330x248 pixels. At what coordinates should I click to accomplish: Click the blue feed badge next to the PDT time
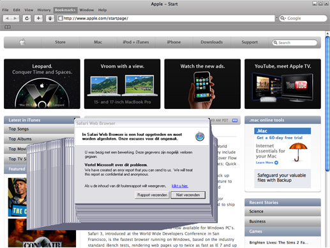pyautogui.click(x=235, y=120)
